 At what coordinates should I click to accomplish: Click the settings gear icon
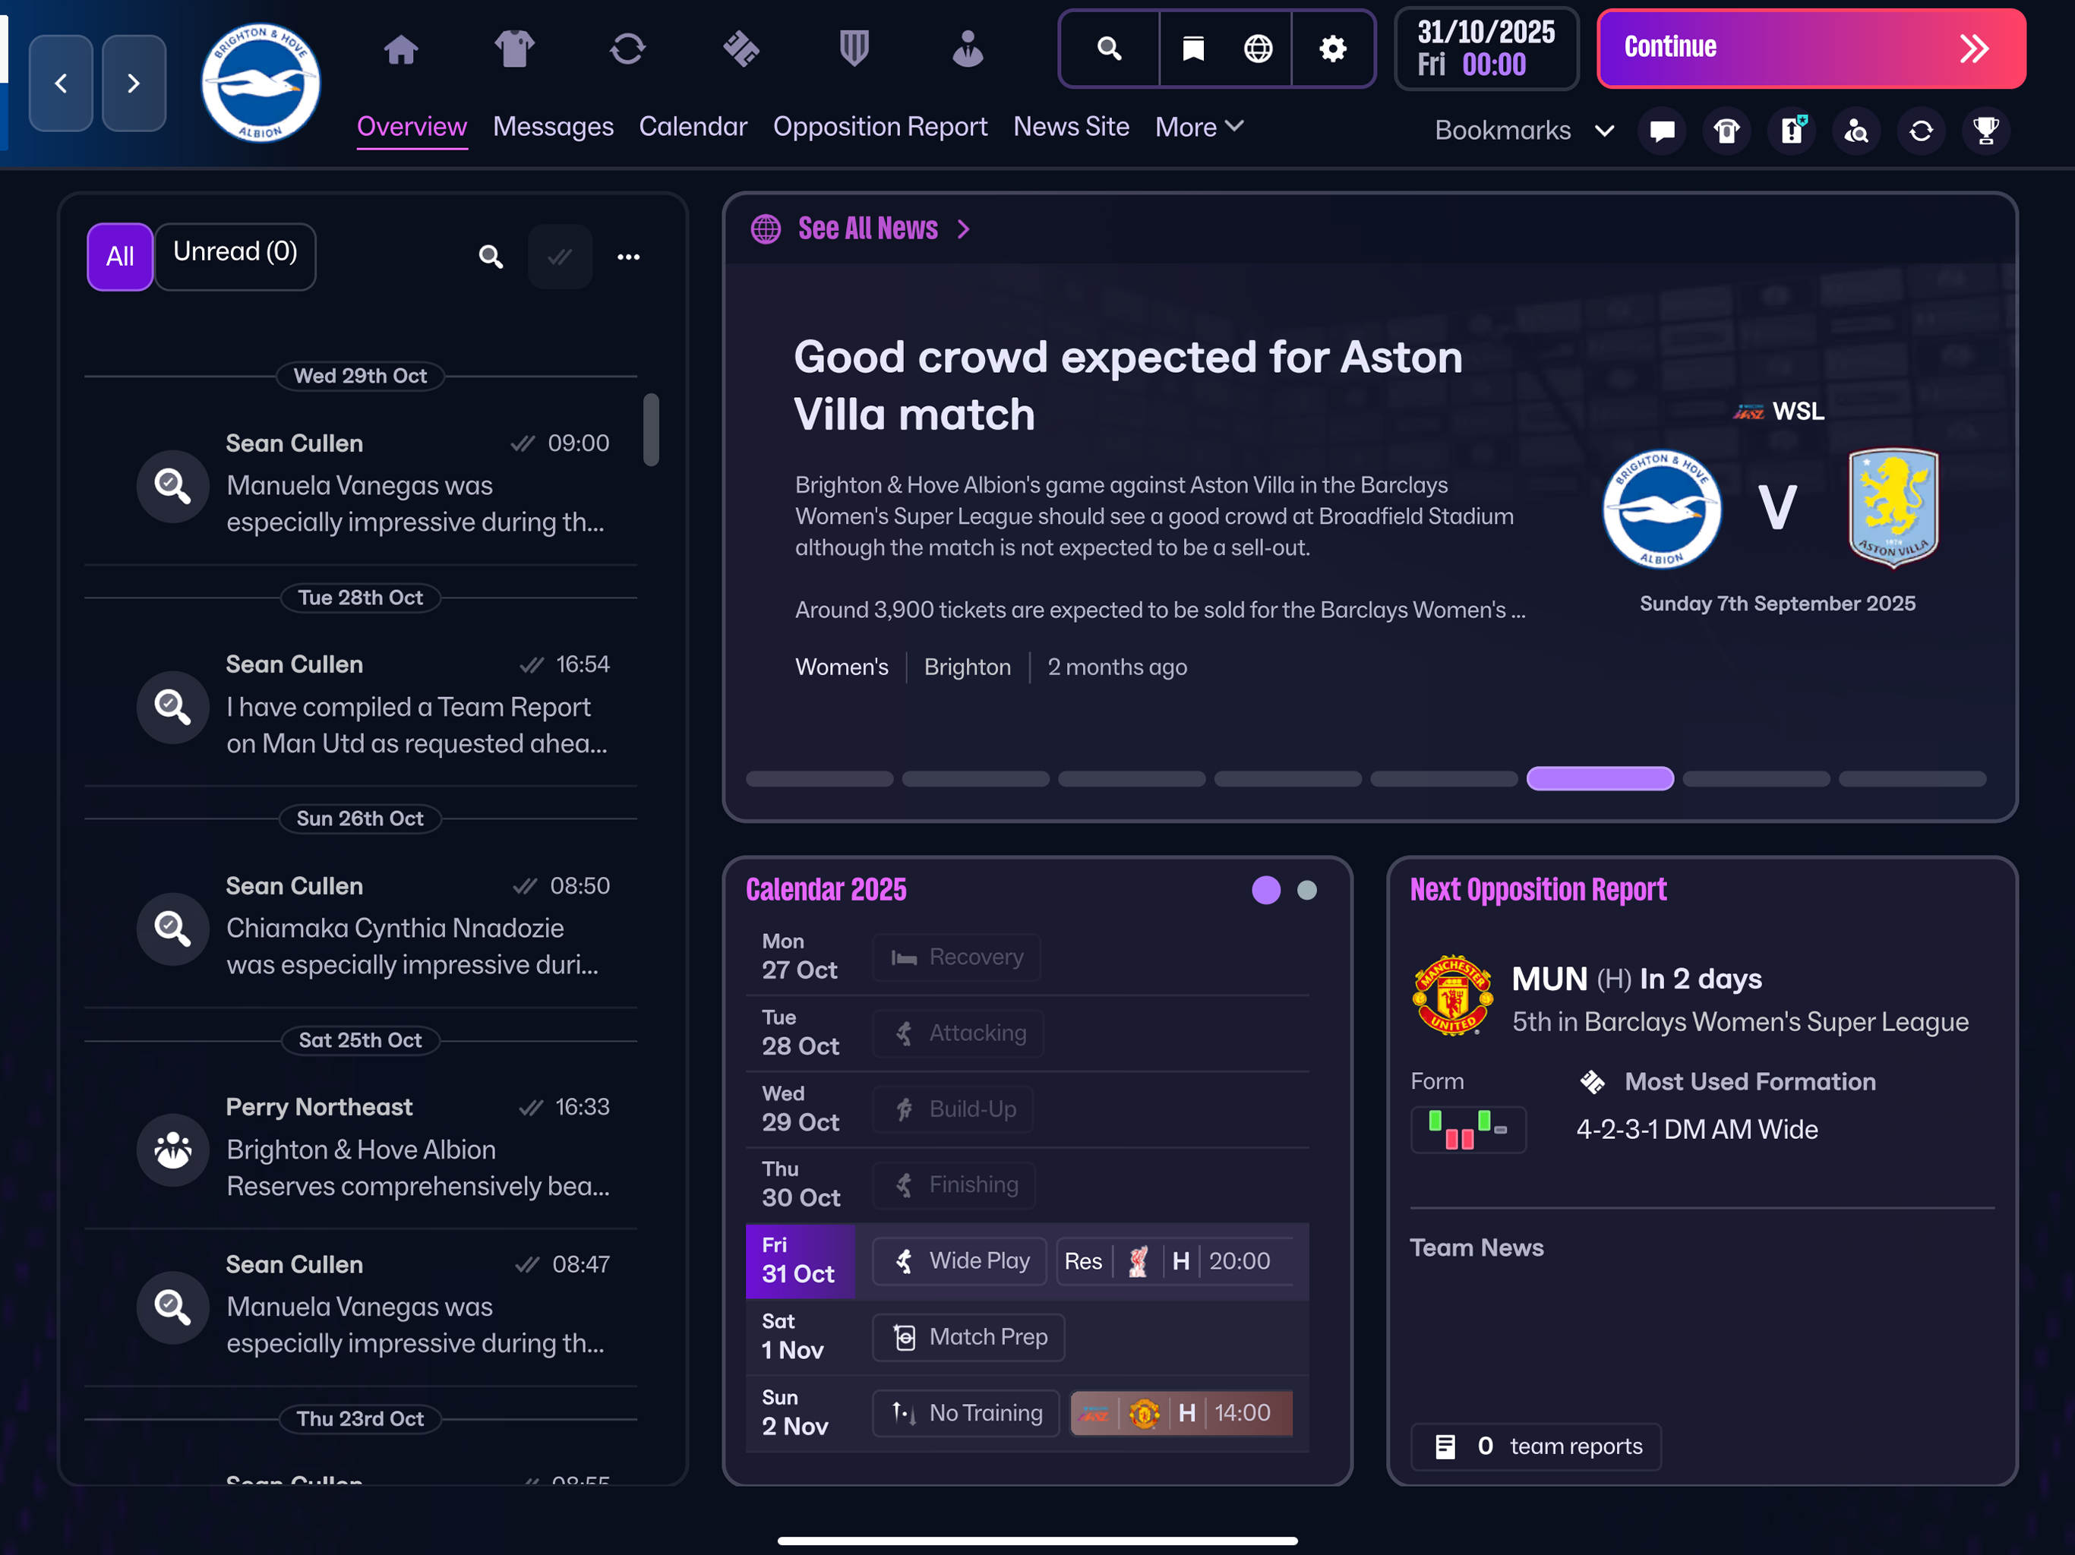click(1332, 49)
